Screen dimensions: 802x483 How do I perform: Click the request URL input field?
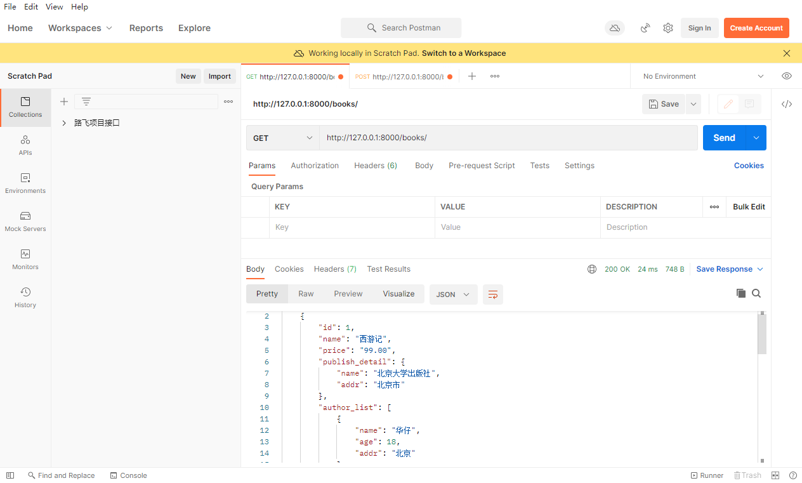click(x=508, y=138)
